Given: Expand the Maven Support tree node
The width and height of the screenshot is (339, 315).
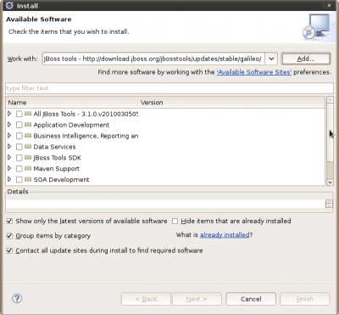Looking at the screenshot, I should pos(9,168).
